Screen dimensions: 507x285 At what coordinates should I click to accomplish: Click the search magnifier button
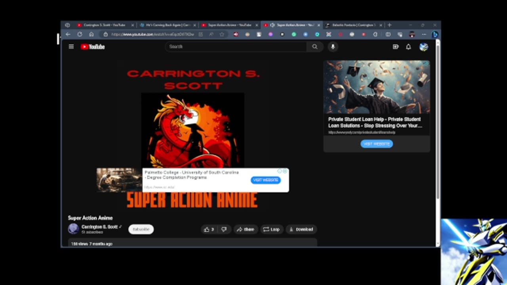click(x=314, y=47)
